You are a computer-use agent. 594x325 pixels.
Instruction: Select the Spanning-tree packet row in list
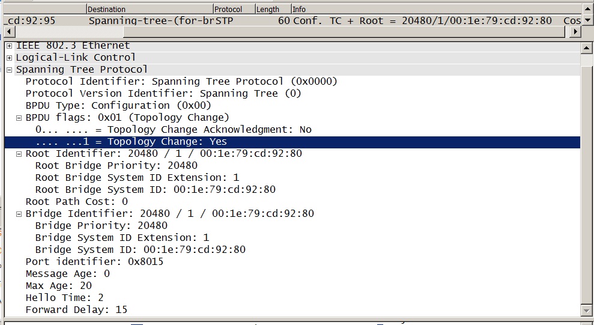(x=292, y=20)
